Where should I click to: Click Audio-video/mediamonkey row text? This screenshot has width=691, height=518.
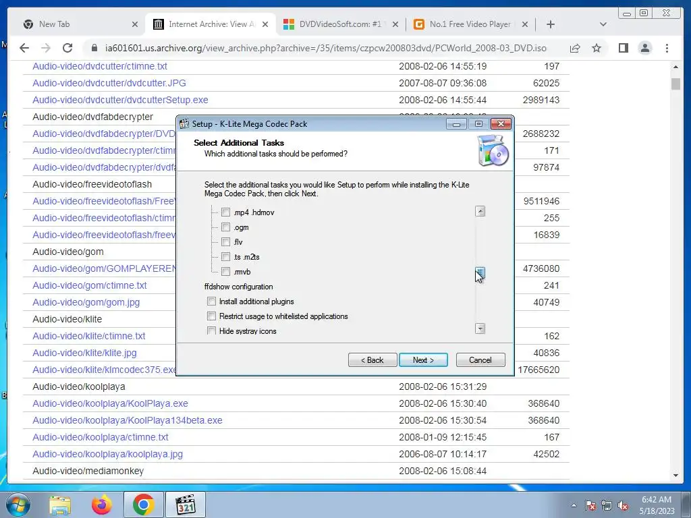pos(88,471)
